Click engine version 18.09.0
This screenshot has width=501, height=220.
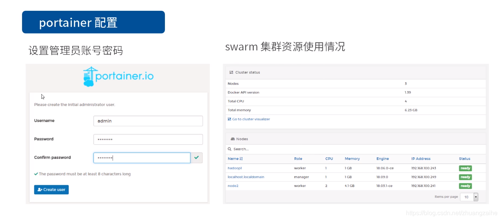coord(382,177)
